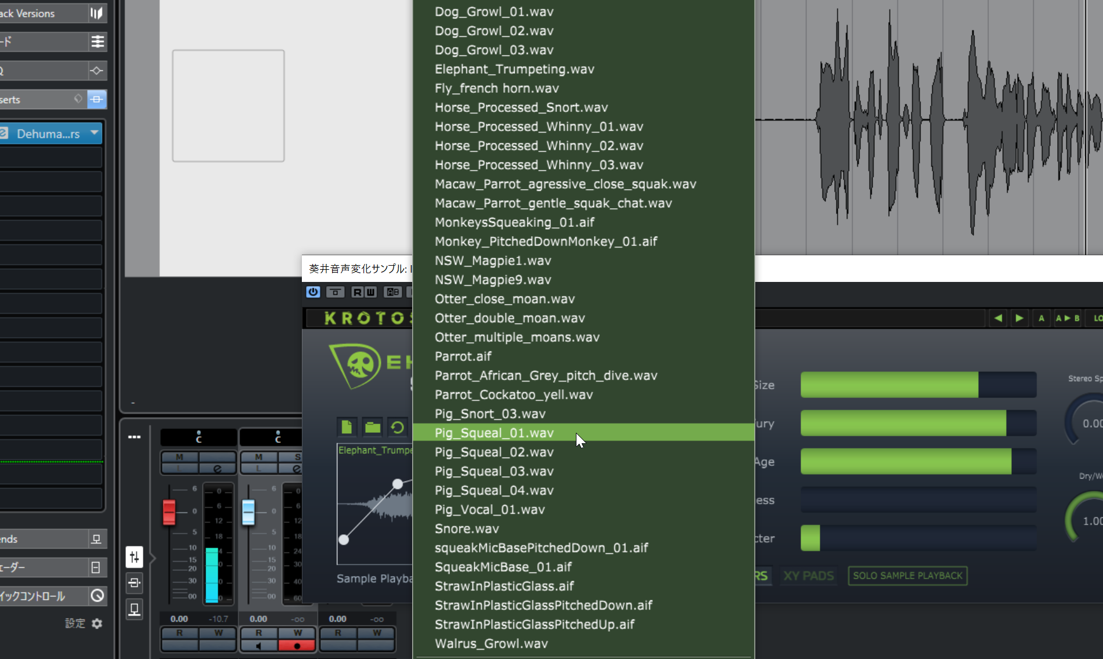1103x659 pixels.
Task: Click the new sample file icon in plugin
Action: click(347, 428)
